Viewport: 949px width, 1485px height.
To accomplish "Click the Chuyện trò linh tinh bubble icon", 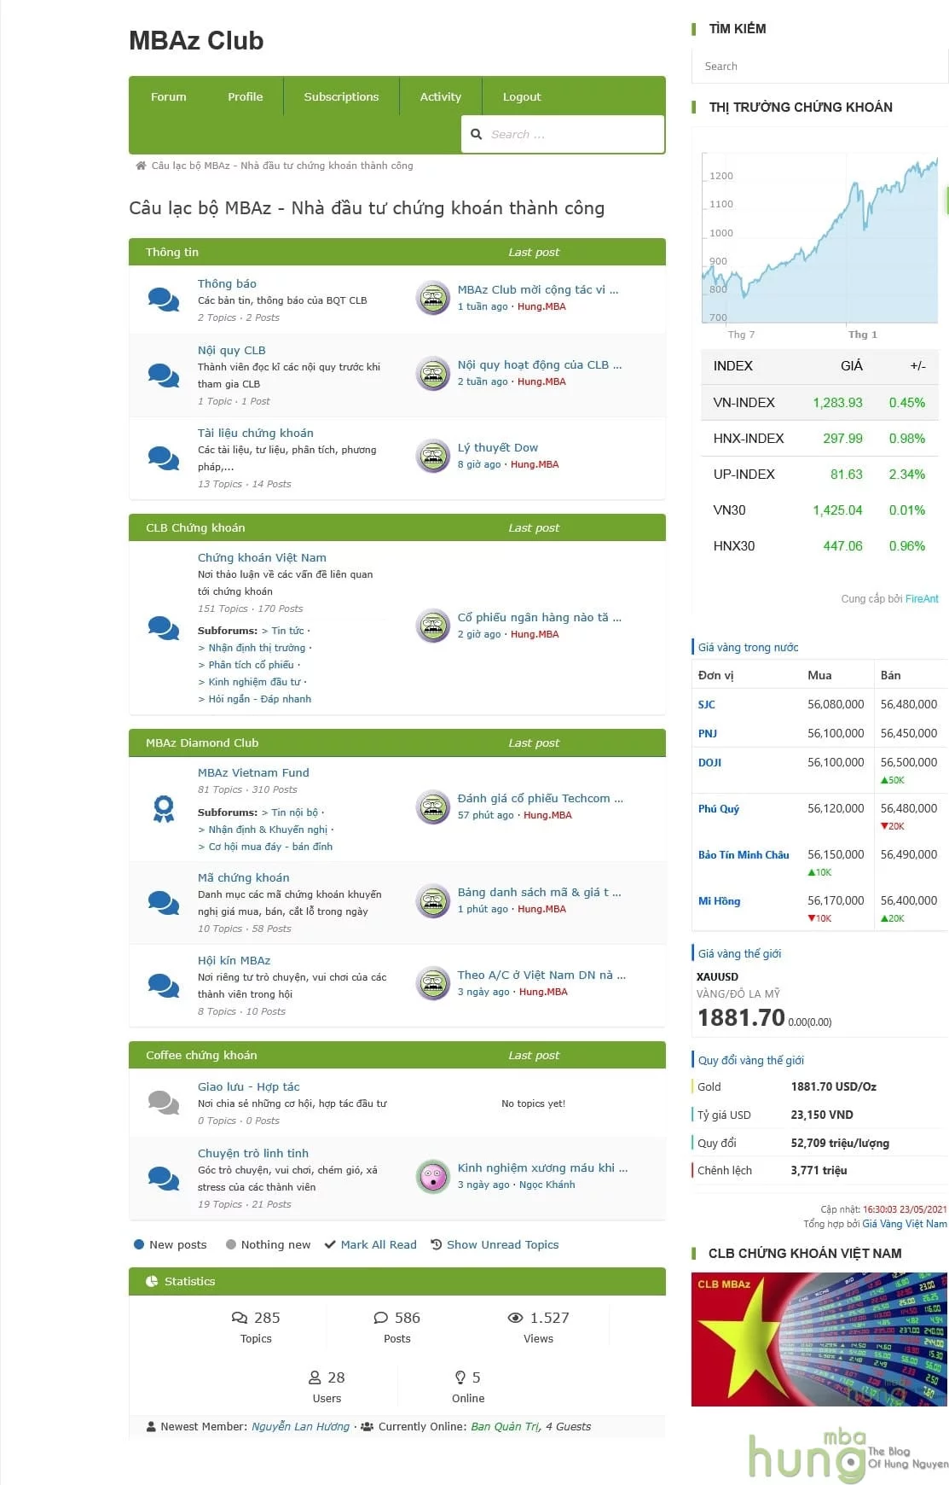I will coord(163,1178).
